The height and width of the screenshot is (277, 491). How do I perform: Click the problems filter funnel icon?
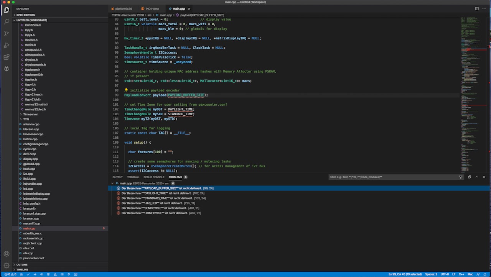[461, 177]
